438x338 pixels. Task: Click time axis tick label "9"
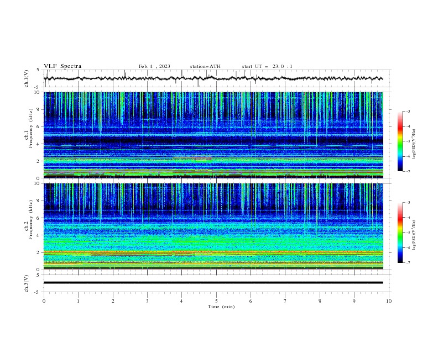[354, 301]
